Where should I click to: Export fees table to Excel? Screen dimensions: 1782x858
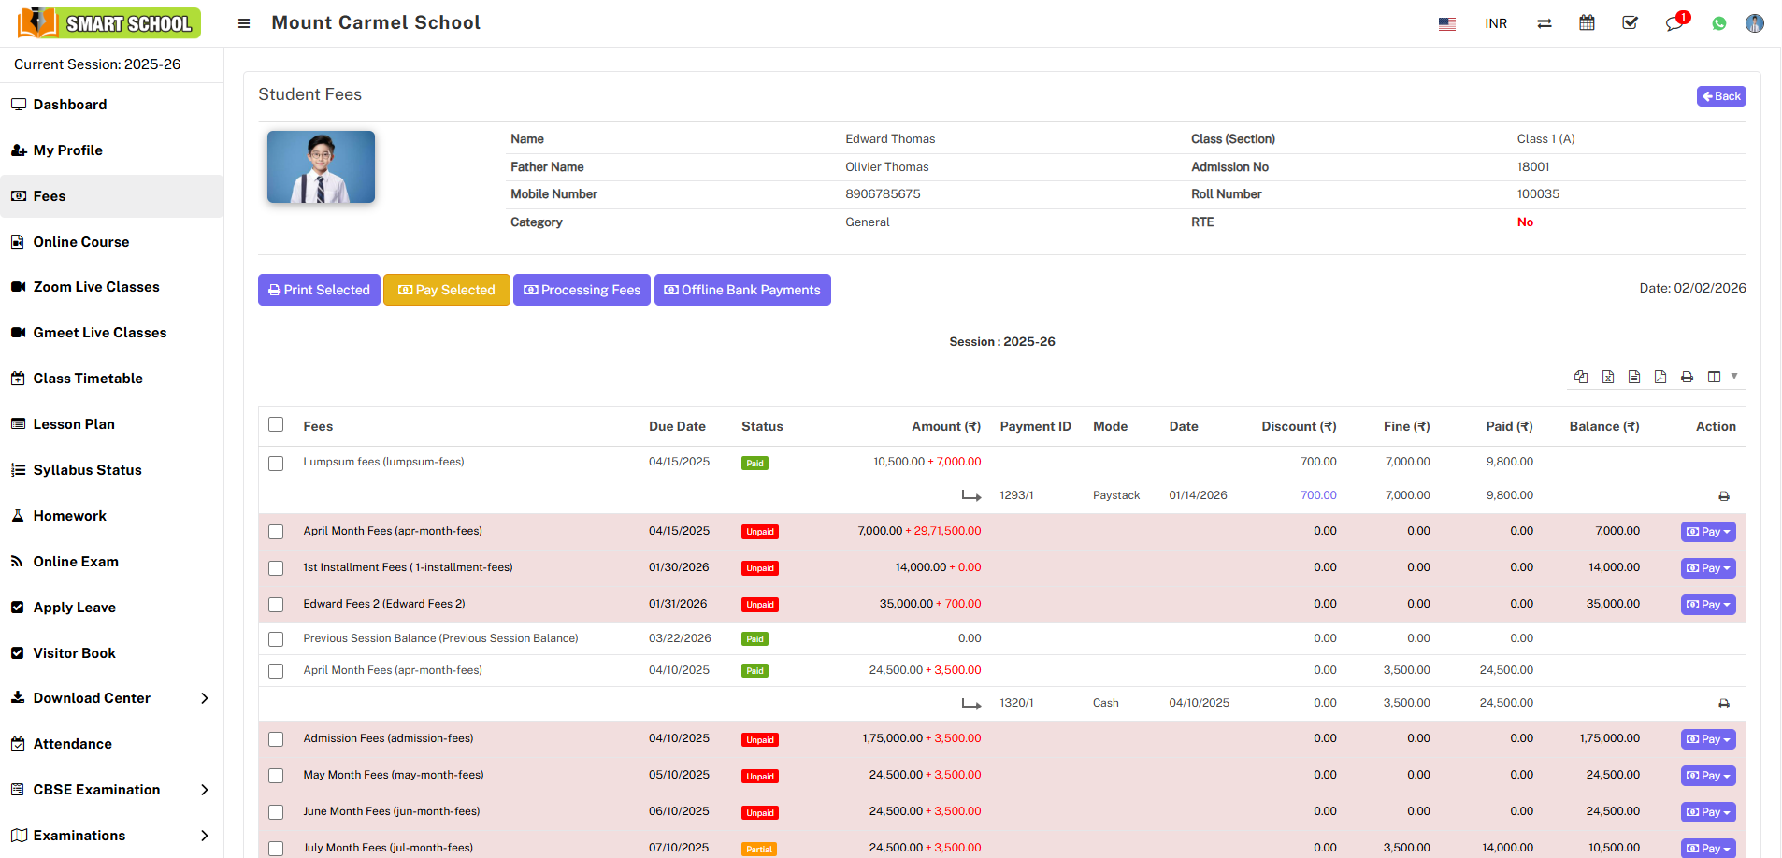point(1608,377)
